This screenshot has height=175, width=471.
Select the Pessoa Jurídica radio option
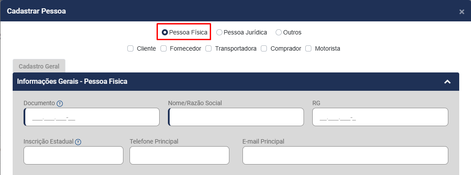219,32
